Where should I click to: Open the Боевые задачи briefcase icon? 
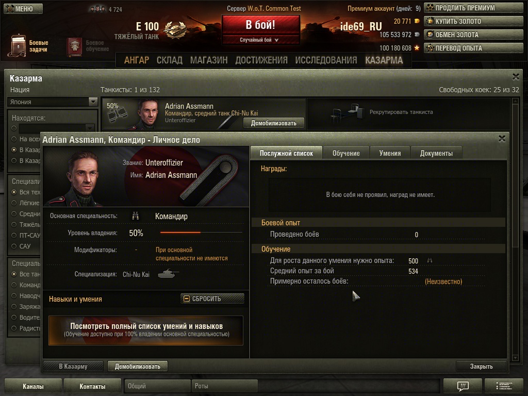pyautogui.click(x=17, y=45)
